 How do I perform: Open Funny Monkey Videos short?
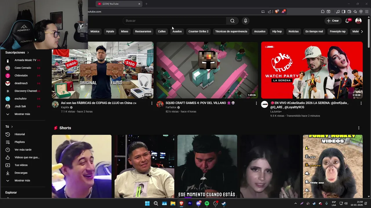tap(333, 166)
